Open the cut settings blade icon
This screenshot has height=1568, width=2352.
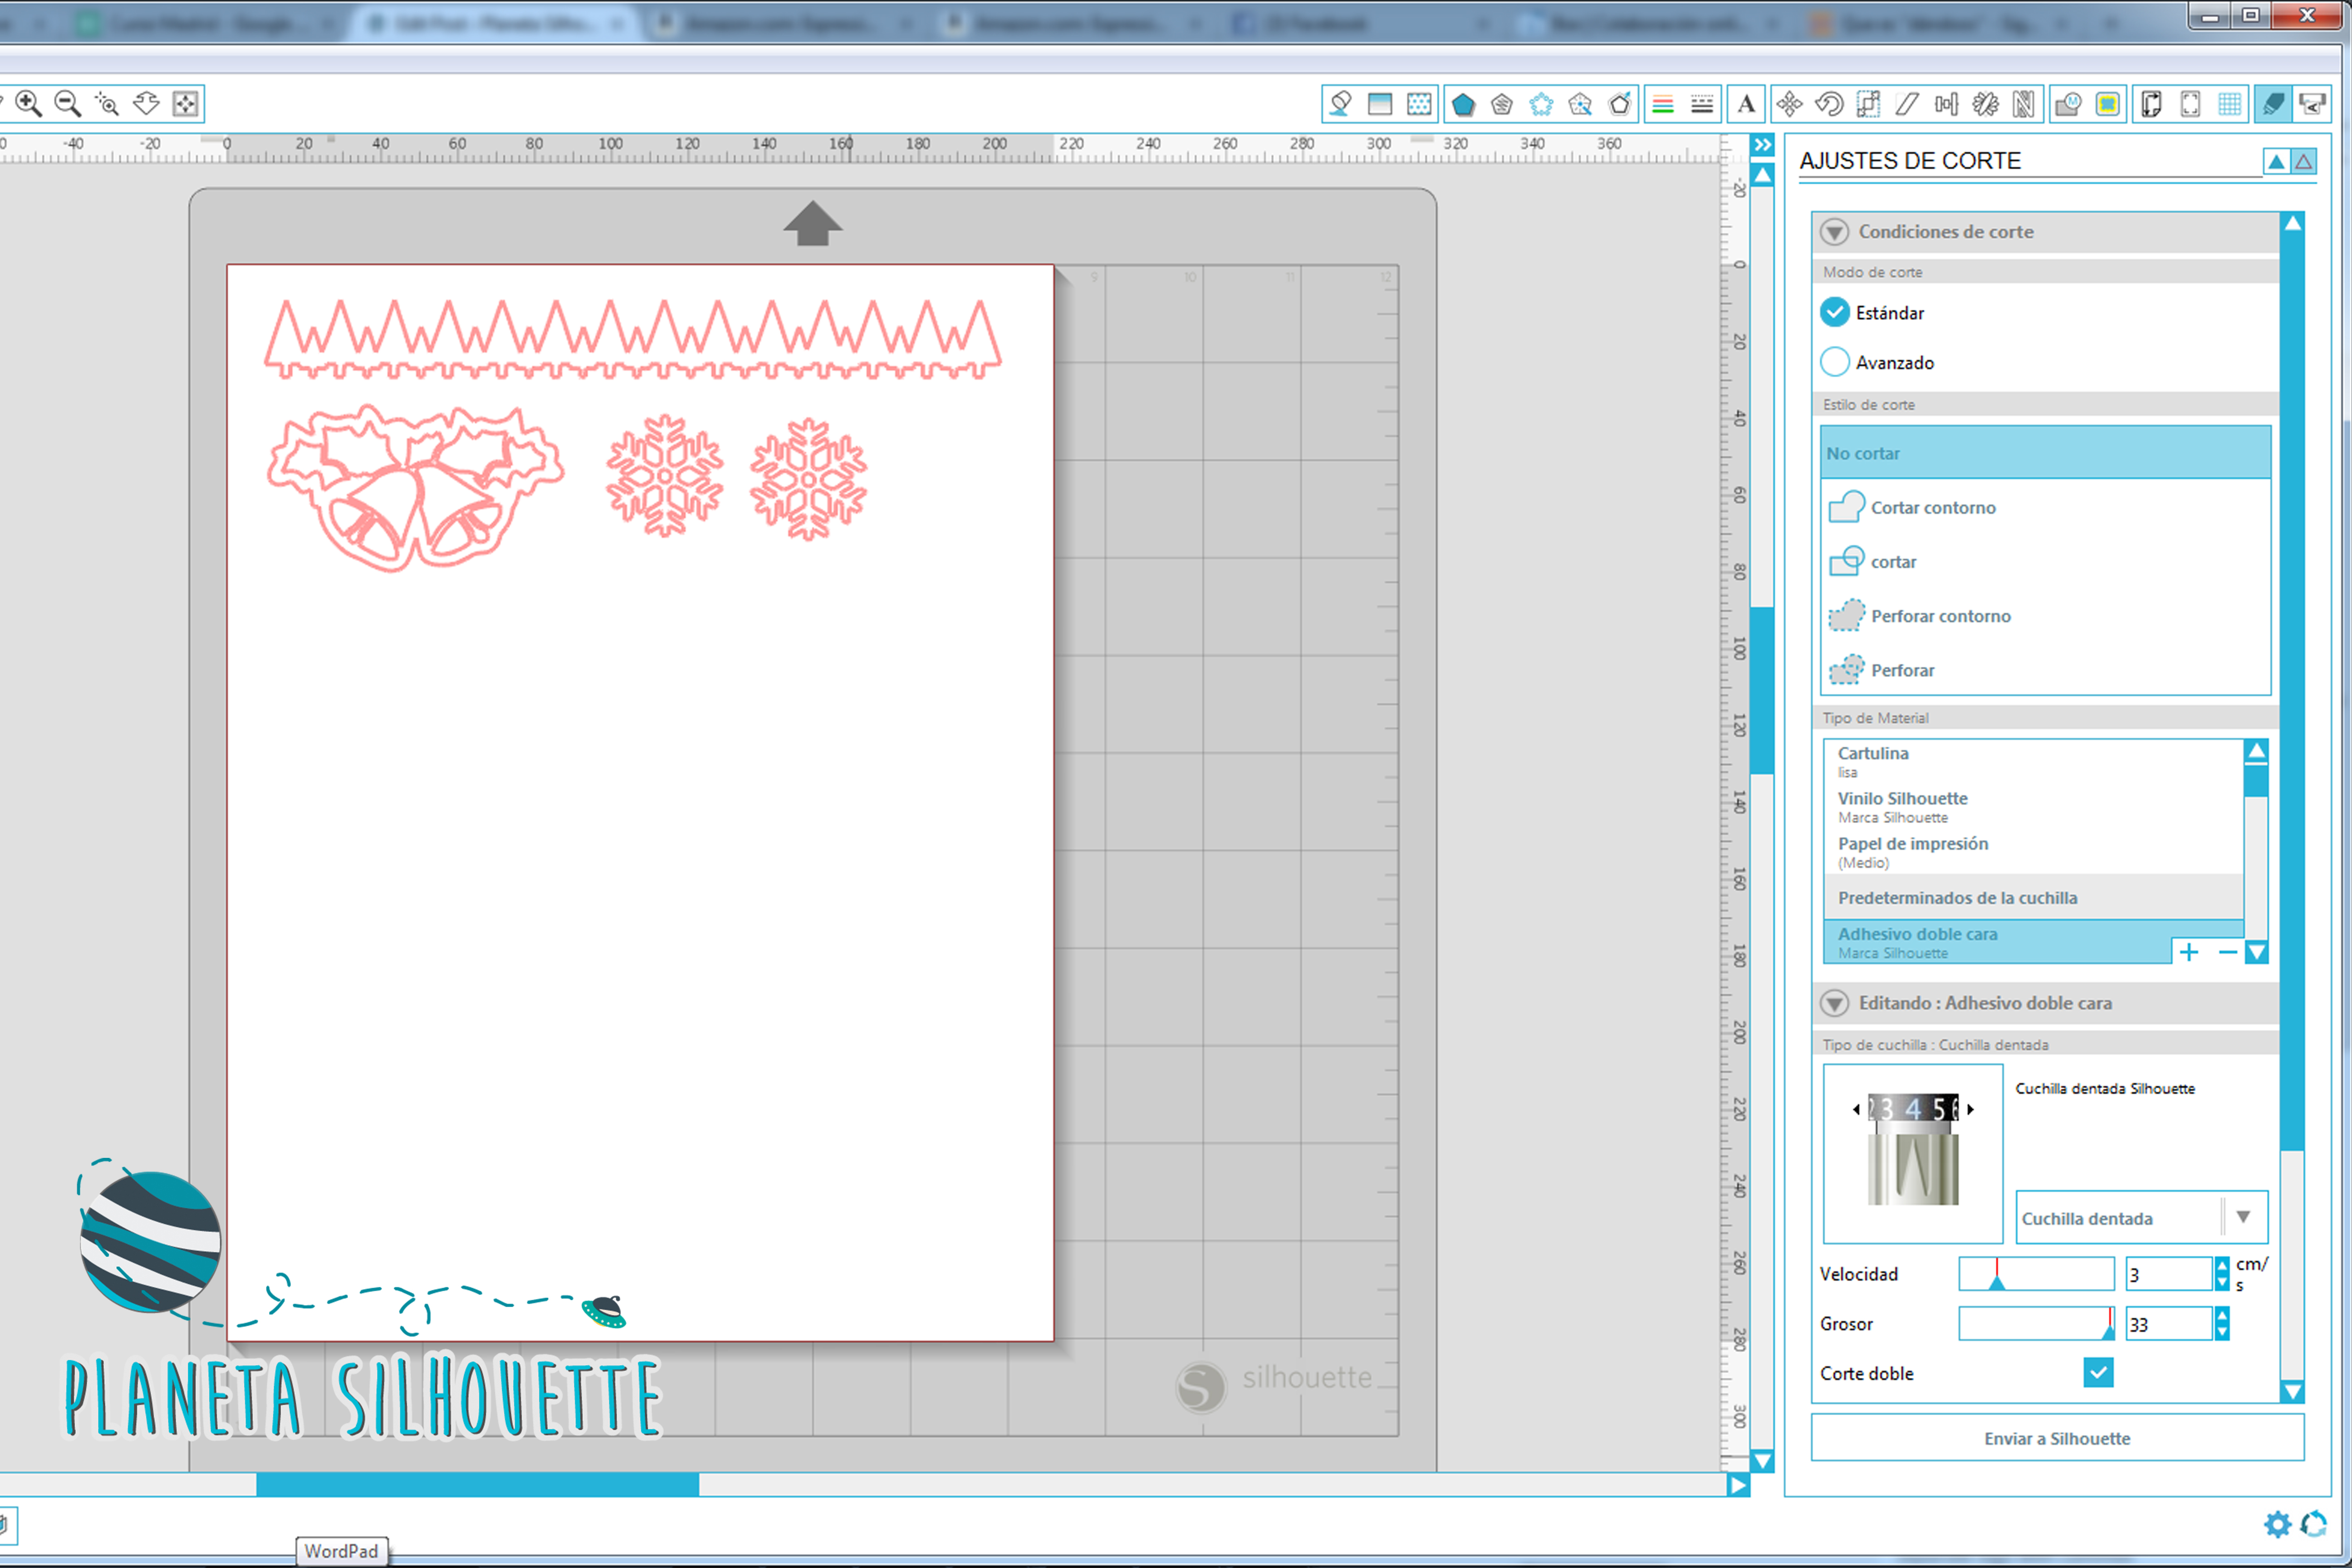pos(2273,104)
